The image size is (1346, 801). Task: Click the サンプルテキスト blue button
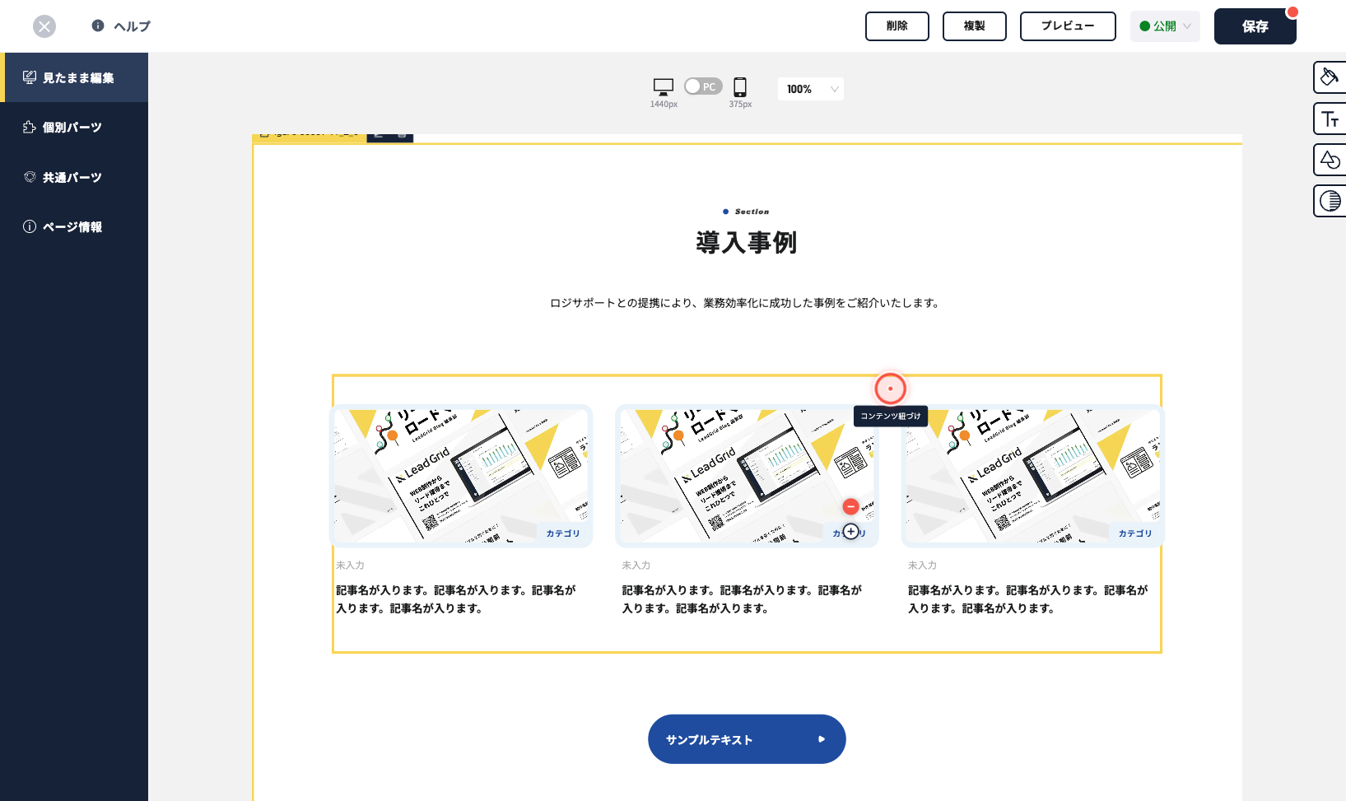point(747,739)
